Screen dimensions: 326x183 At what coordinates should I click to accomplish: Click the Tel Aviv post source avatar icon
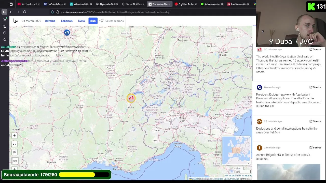[259, 121]
